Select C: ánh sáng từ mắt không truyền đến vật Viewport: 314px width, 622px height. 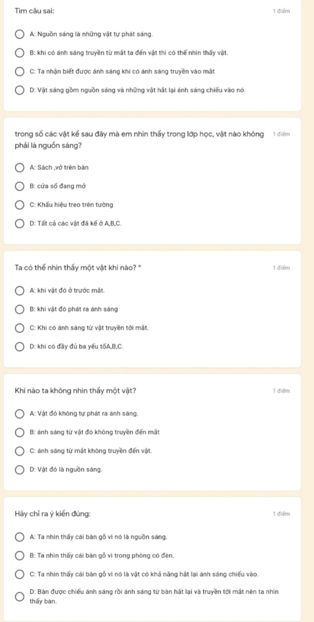(x=20, y=451)
